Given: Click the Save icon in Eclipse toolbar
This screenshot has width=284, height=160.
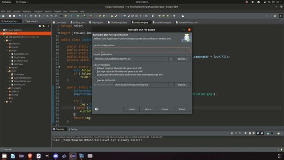Looking at the screenshot, I should [x=10, y=16].
